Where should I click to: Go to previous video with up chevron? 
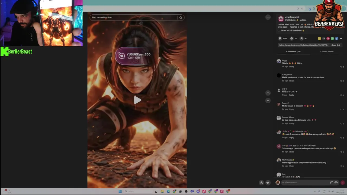(268, 93)
